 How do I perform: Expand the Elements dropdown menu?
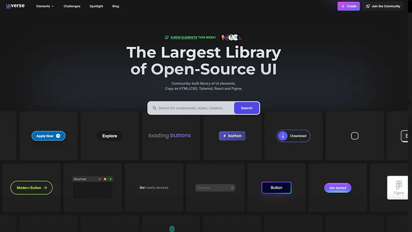45,6
